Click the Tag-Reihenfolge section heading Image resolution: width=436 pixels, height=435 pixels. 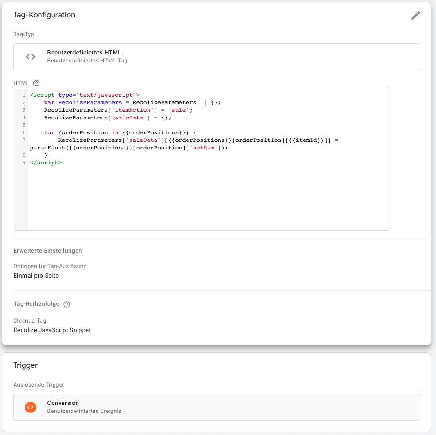coord(36,304)
